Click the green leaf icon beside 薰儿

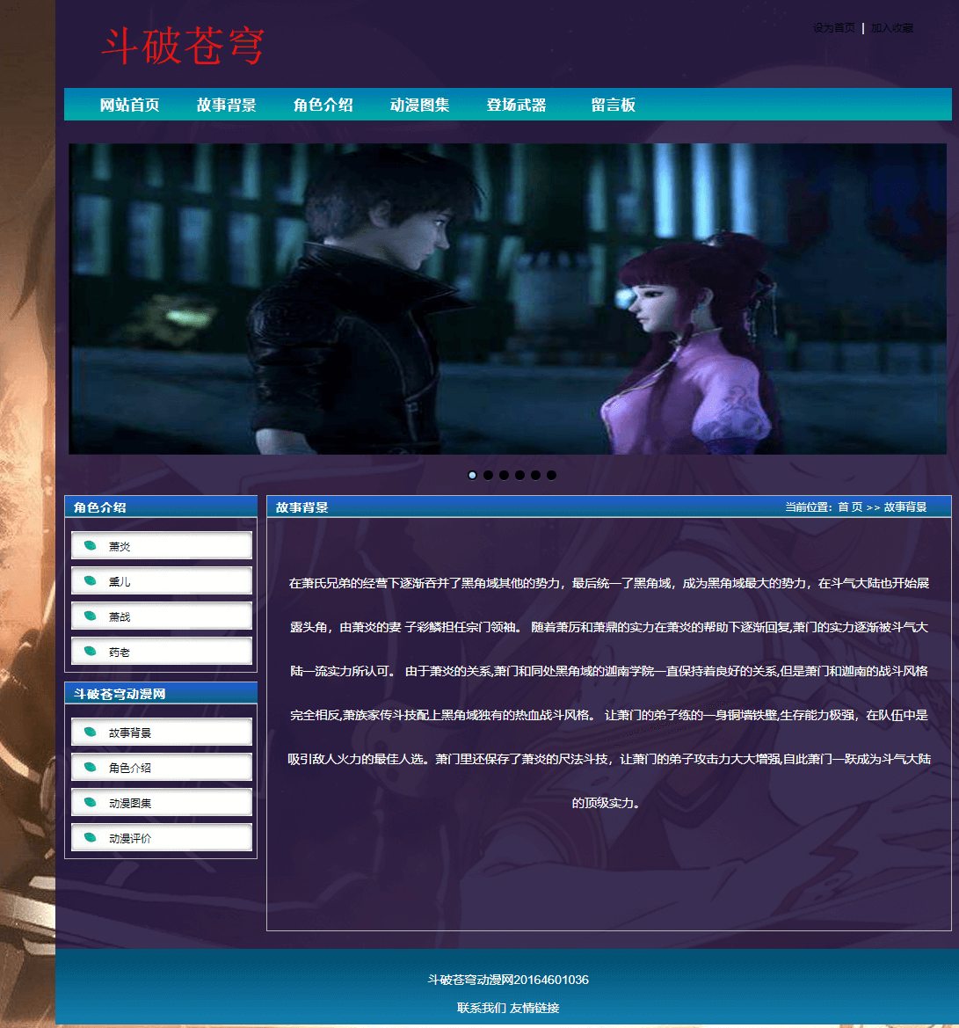coord(91,581)
